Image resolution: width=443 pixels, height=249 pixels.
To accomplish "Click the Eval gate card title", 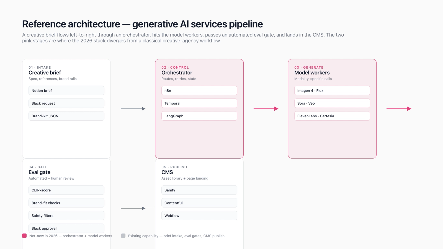I will pyautogui.click(x=39, y=172).
